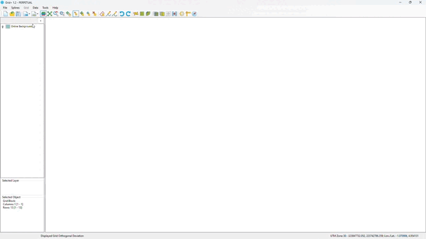Select the zoom window magnifier tool
This screenshot has width=426, height=239.
[62, 14]
